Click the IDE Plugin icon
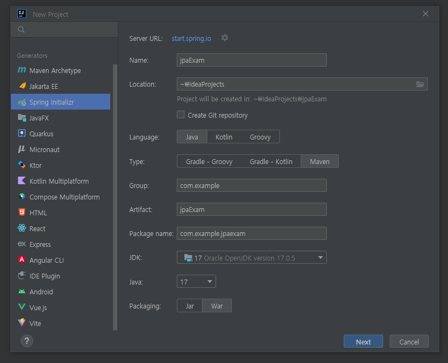448x363 pixels. point(22,275)
